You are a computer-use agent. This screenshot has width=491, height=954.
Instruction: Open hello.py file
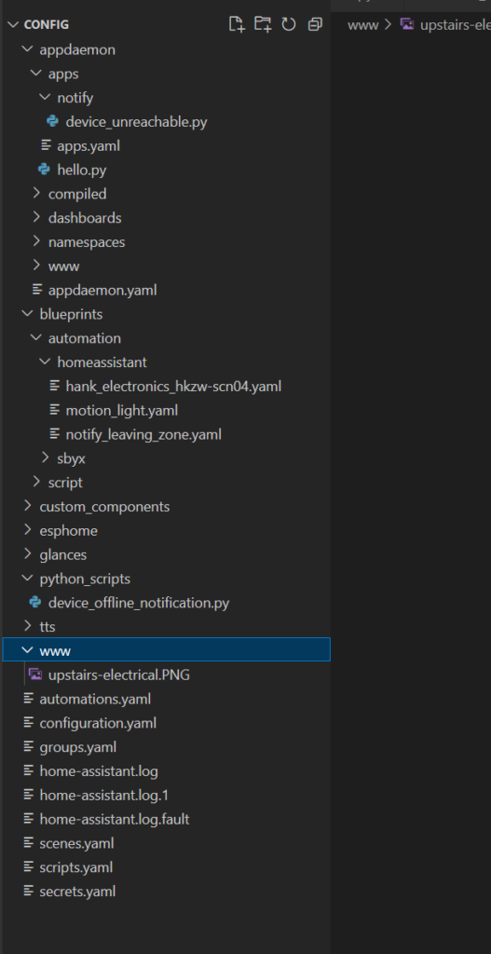82,170
